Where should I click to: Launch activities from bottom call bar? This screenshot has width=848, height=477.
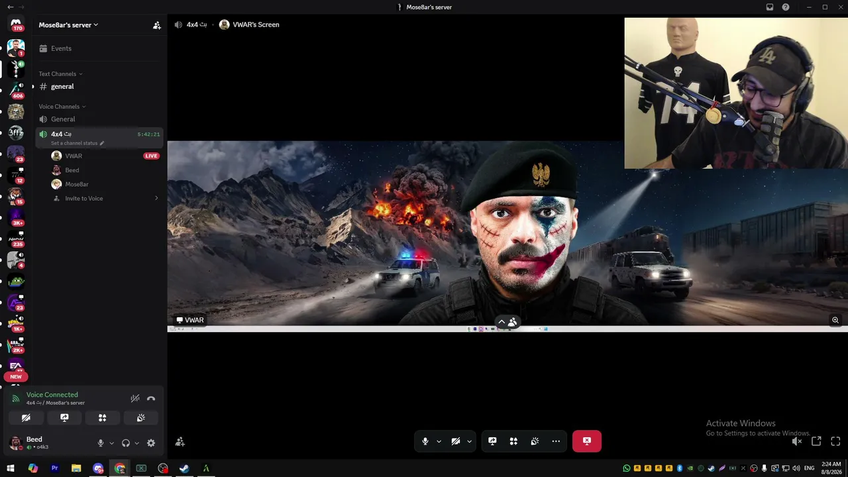pyautogui.click(x=513, y=441)
